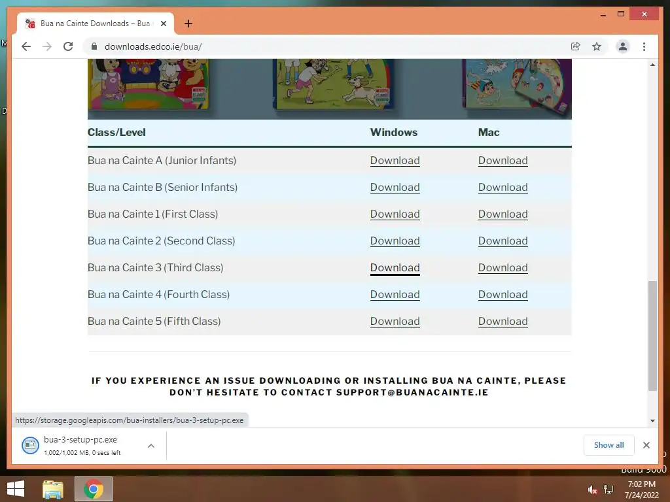Download Windows version of Bua na Cainte B
The width and height of the screenshot is (670, 502).
(395, 188)
